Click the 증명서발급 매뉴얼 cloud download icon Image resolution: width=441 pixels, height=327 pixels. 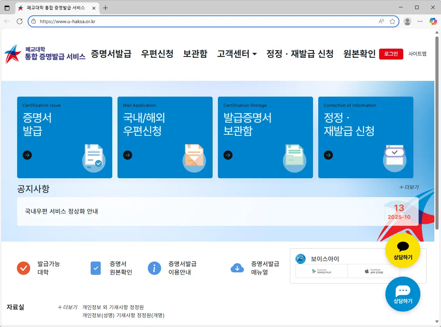[x=237, y=268]
